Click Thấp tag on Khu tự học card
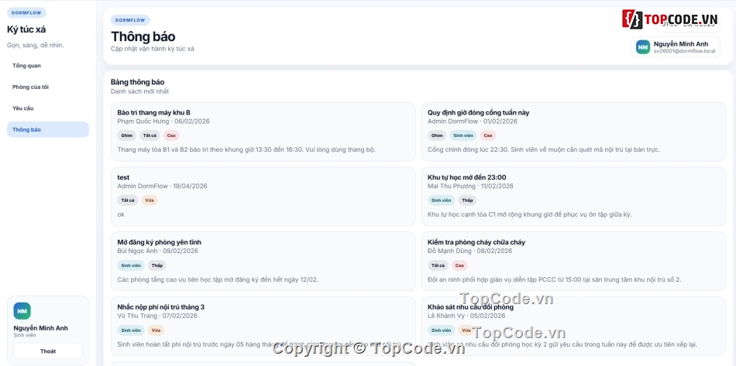This screenshot has width=736, height=366. coord(467,200)
